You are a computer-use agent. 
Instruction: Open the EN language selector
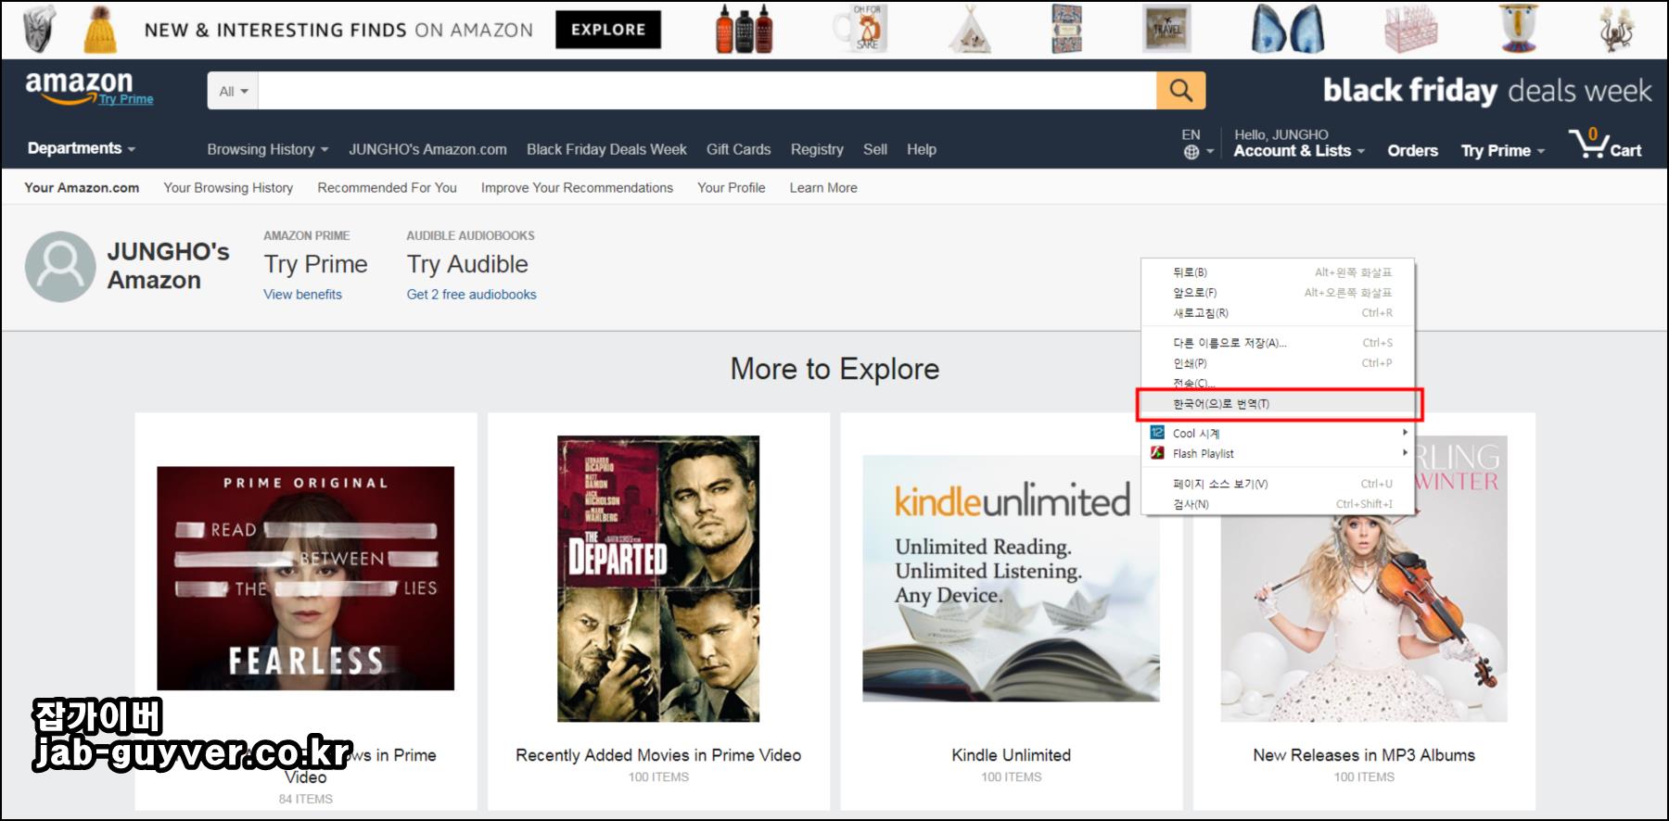click(1196, 144)
